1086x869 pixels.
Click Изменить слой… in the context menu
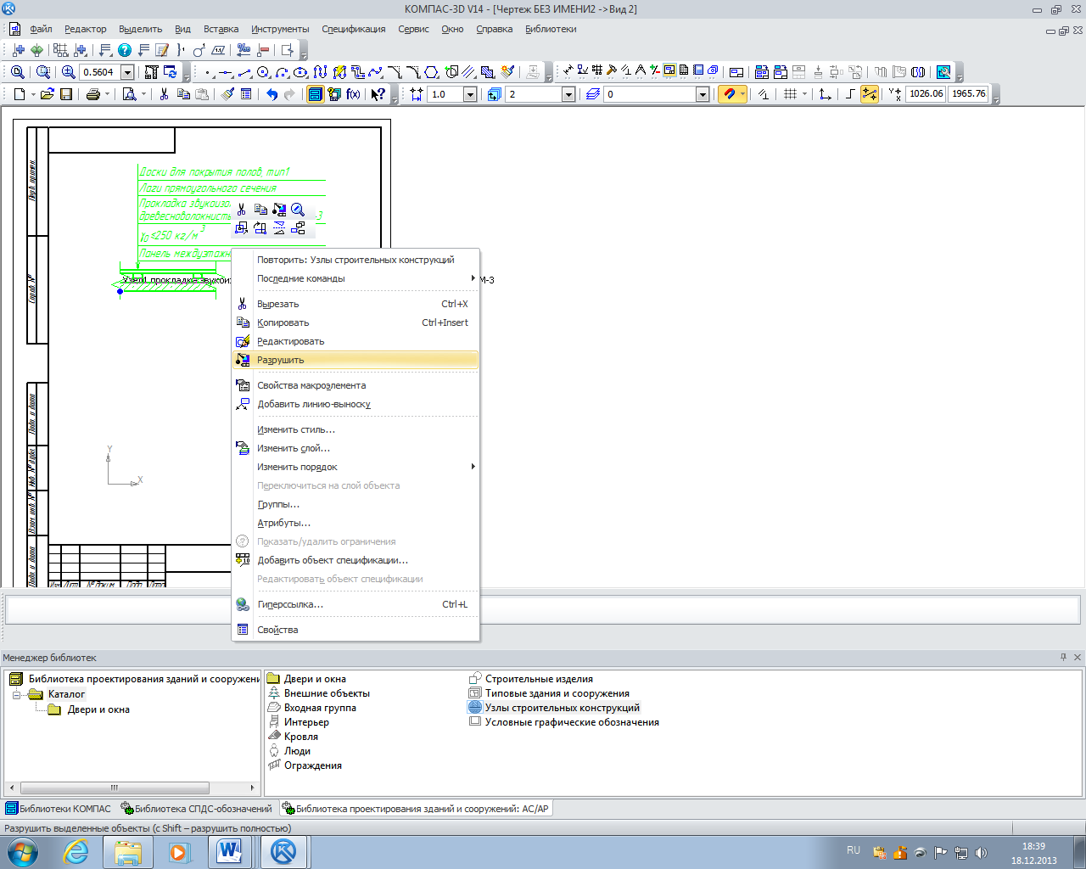355,448
